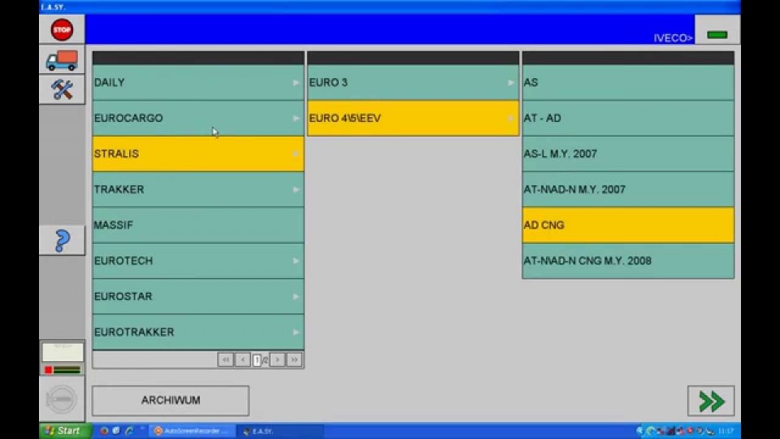The image size is (780, 439).
Task: Select AT-N\AD-N M.Y. 2007 variant
Action: 628,189
